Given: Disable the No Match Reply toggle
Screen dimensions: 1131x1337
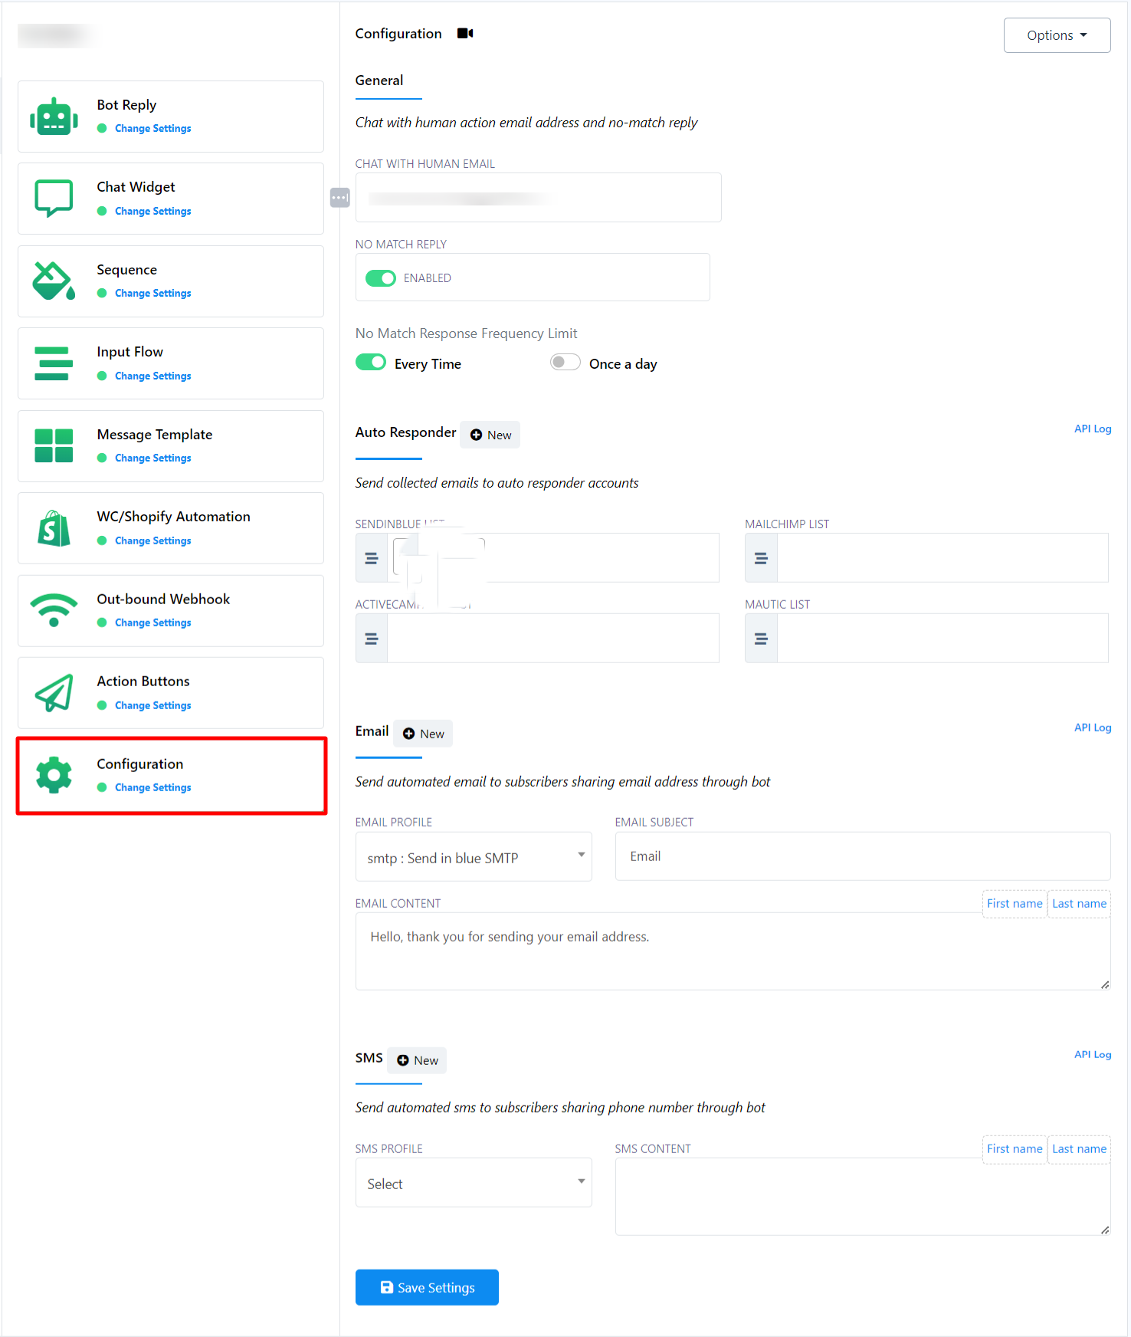Looking at the screenshot, I should (x=380, y=278).
